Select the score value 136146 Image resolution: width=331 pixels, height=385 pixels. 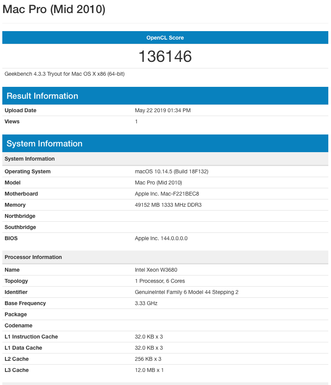pos(165,56)
